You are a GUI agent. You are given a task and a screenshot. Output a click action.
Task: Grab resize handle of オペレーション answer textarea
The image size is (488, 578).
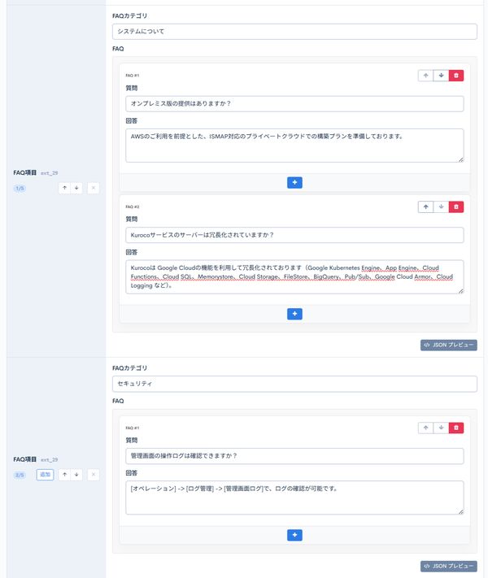pyautogui.click(x=461, y=512)
